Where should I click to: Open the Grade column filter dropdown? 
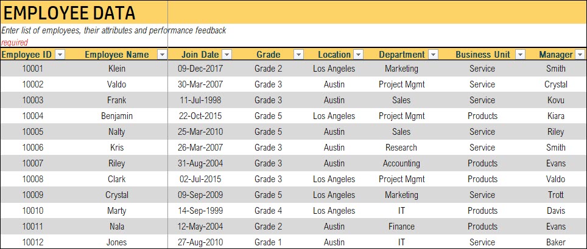coord(298,55)
